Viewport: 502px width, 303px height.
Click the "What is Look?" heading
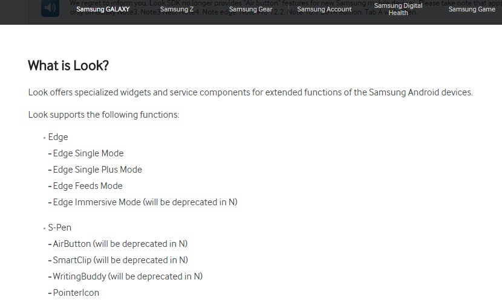(68, 66)
